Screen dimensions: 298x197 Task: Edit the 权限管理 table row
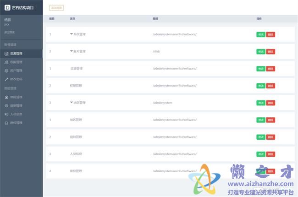[x=261, y=86]
